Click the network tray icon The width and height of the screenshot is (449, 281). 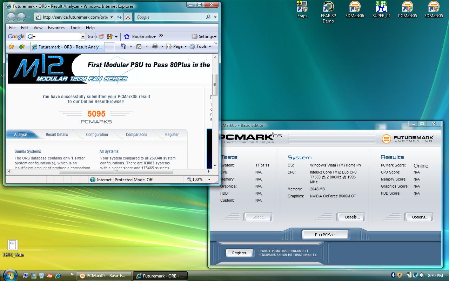point(415,275)
